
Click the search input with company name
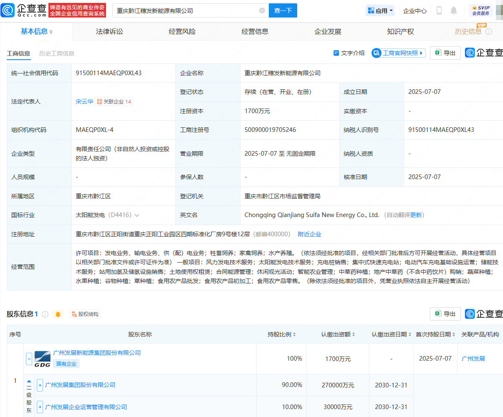click(187, 10)
